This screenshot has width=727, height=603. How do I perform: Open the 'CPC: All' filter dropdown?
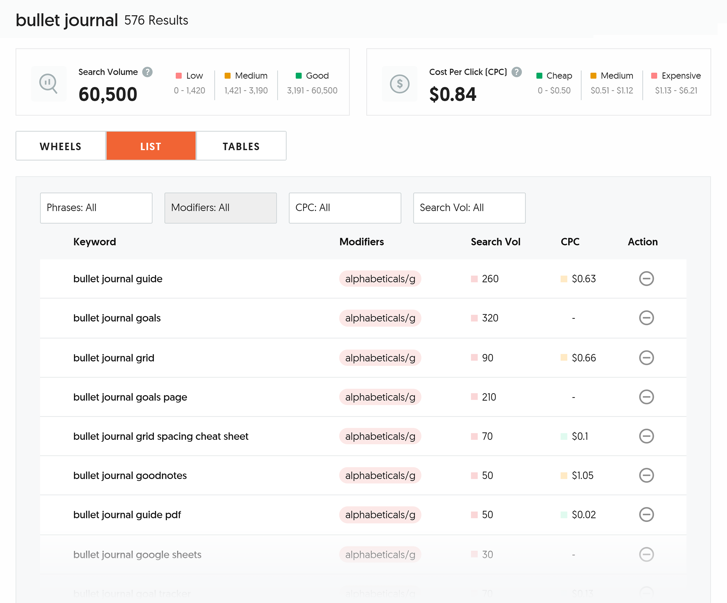(345, 208)
